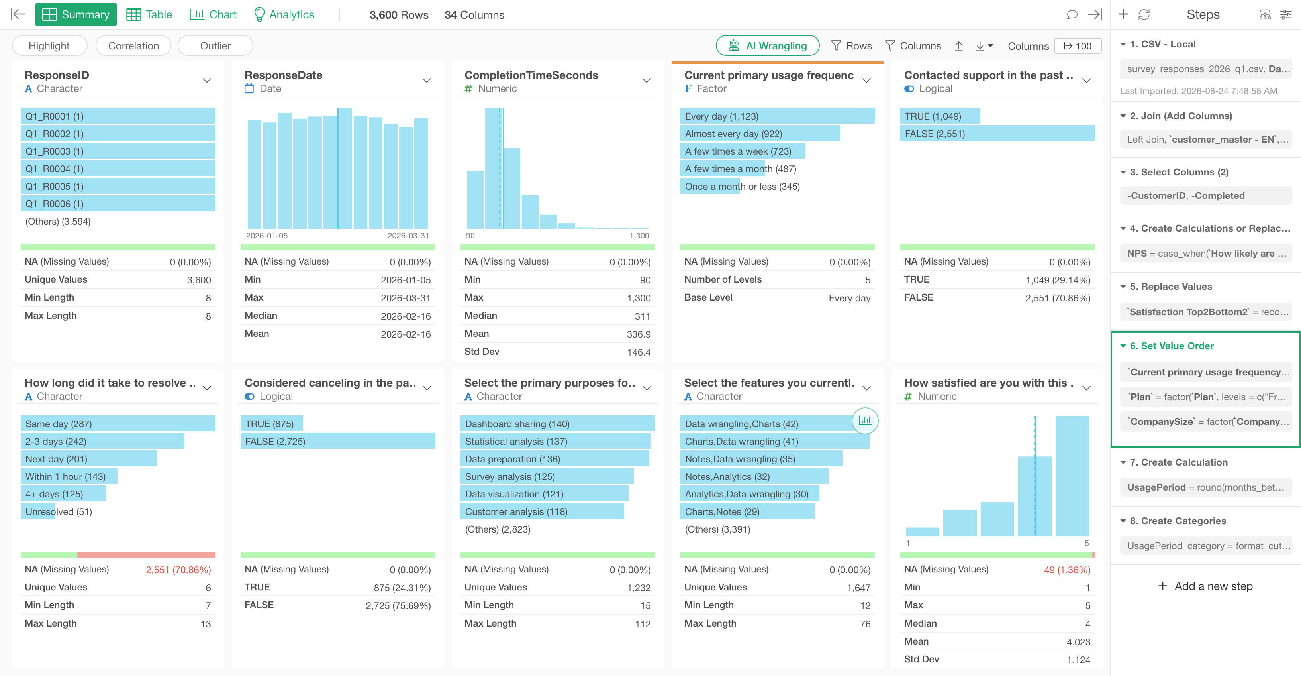Open the UsagePeriod = round step item

click(x=1205, y=487)
